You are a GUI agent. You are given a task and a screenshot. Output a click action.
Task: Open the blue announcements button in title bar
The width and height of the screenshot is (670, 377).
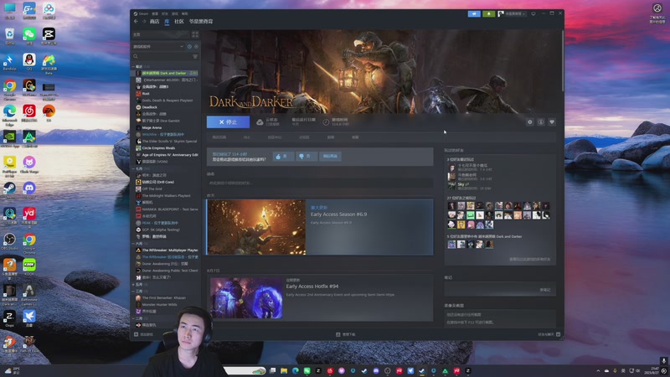coord(474,13)
